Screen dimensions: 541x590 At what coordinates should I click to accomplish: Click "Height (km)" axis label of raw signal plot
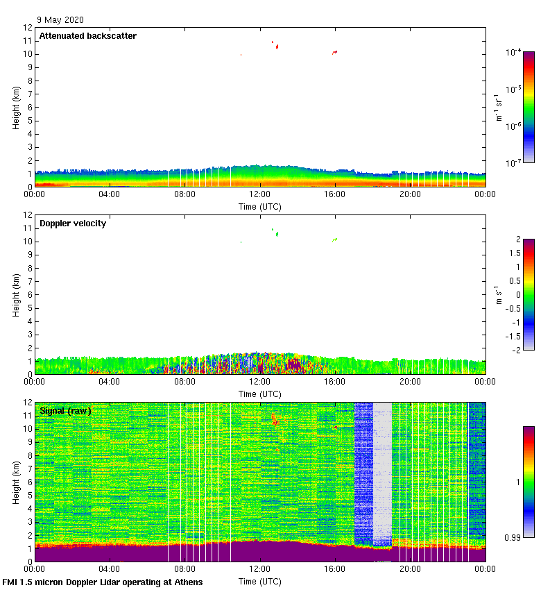(15, 482)
